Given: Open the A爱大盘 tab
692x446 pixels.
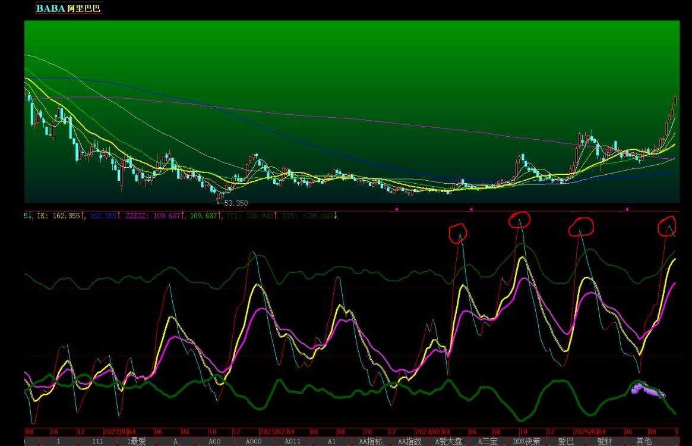Looking at the screenshot, I should coord(448,441).
